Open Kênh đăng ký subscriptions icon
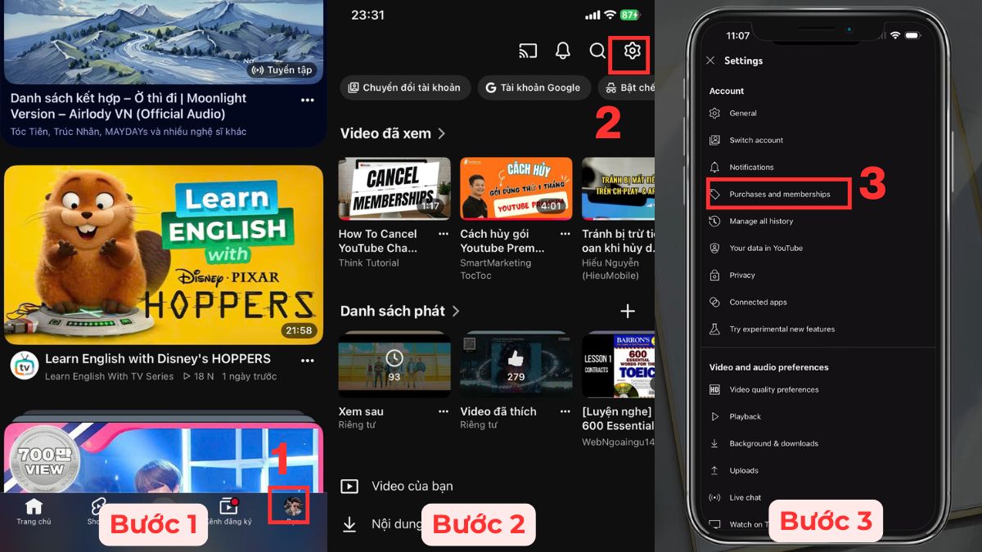This screenshot has height=552, width=982. (x=230, y=507)
